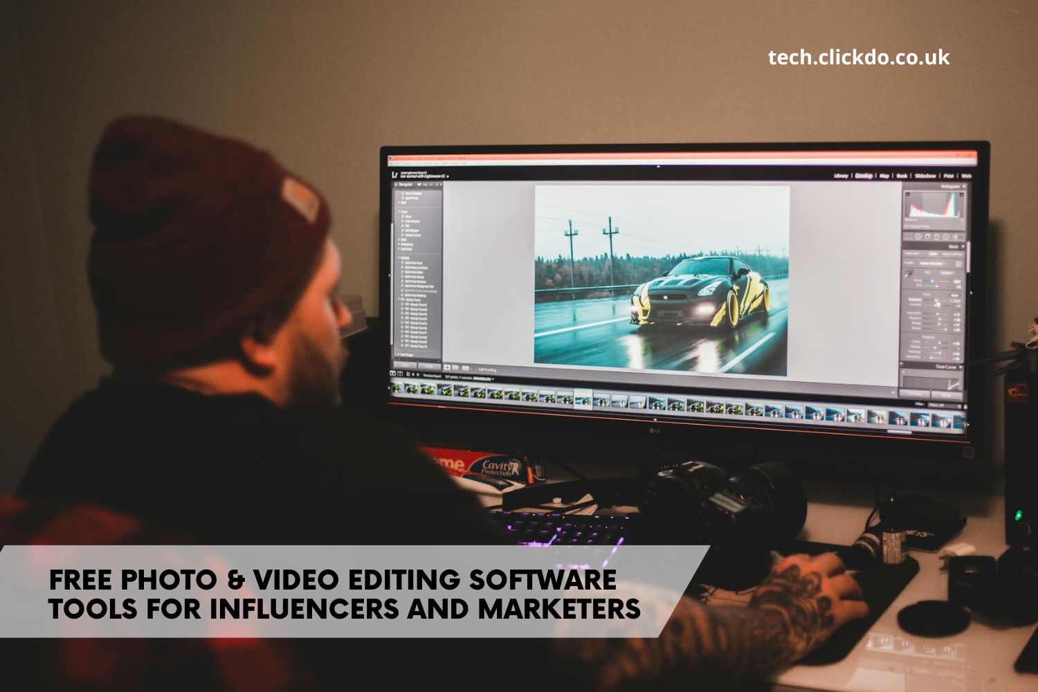Toggle the filter switch beside Filters Off
Screen dimensions: 1038x692
coord(965,406)
